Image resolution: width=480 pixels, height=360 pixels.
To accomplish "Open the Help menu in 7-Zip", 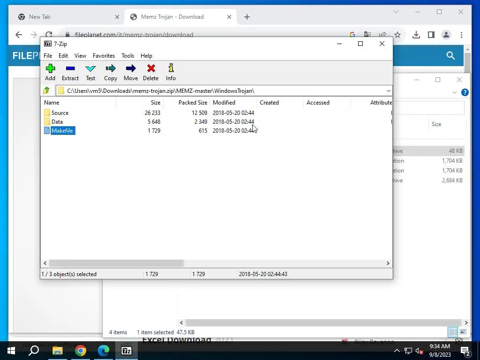I will 146,56.
